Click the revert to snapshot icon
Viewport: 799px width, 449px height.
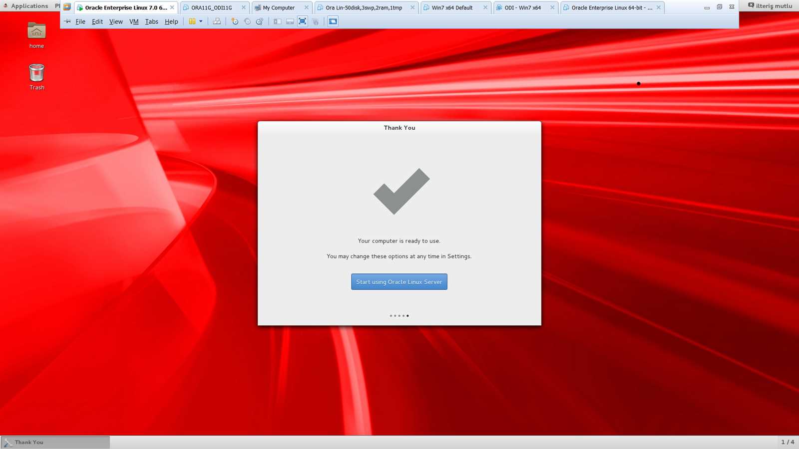coord(247,21)
